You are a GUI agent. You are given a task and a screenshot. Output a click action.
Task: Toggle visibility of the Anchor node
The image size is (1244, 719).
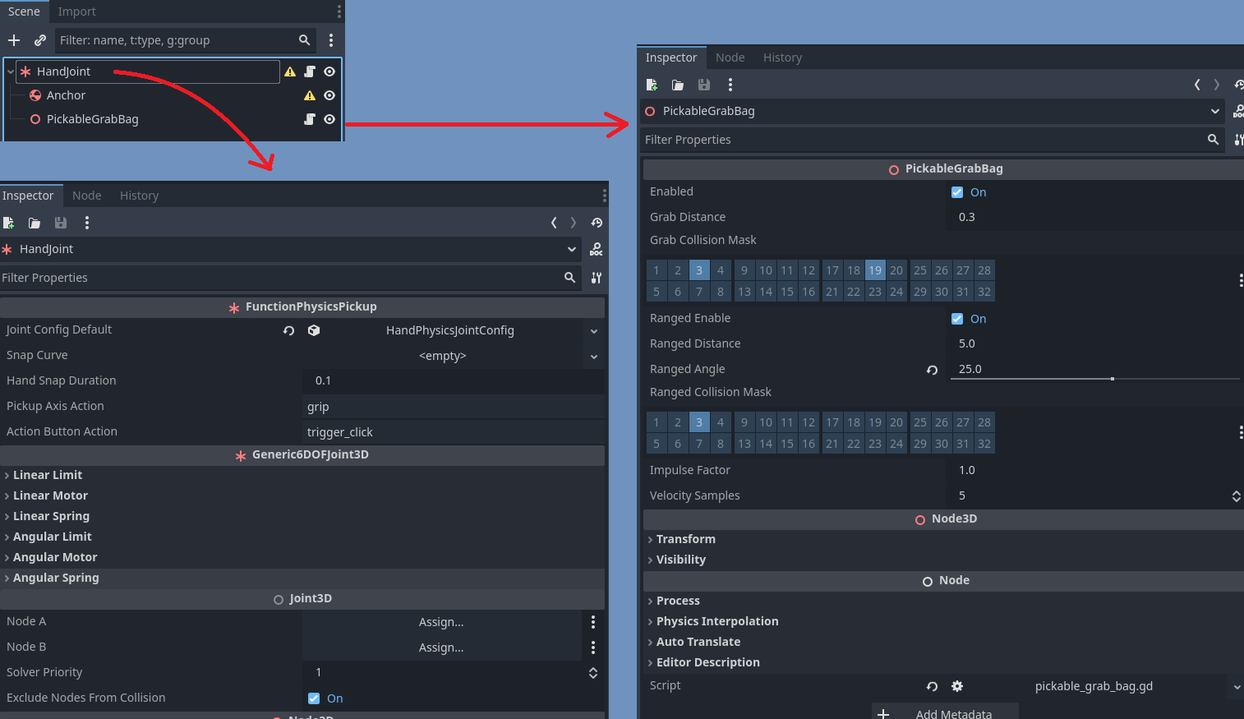point(329,95)
